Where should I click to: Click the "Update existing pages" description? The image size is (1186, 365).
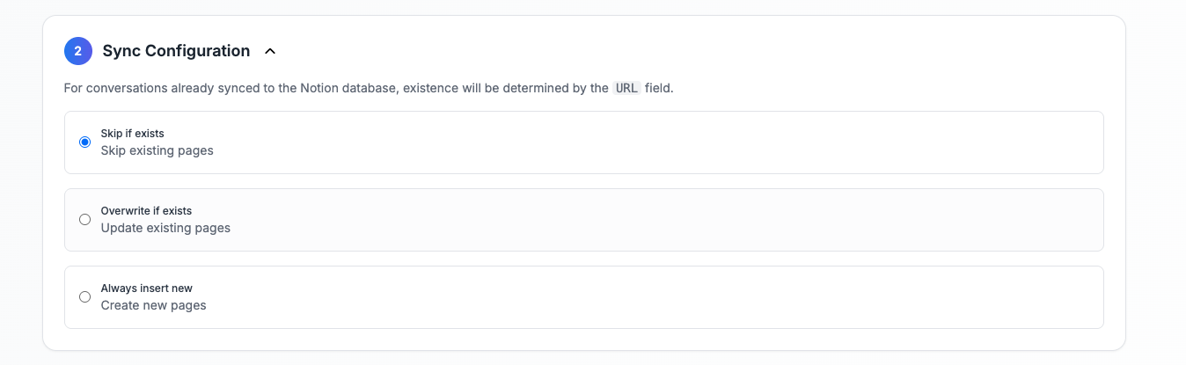pyautogui.click(x=165, y=228)
